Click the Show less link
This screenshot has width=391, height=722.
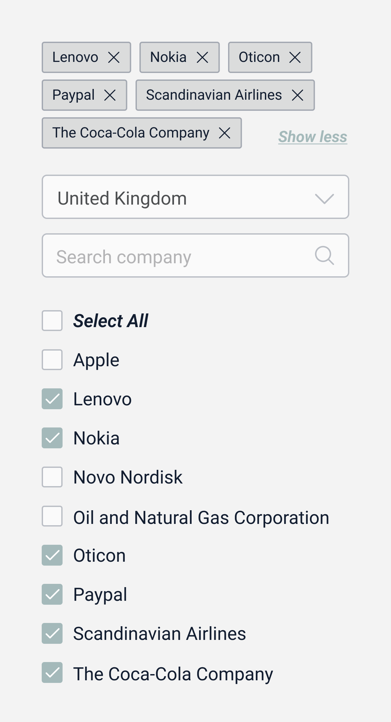(x=313, y=137)
